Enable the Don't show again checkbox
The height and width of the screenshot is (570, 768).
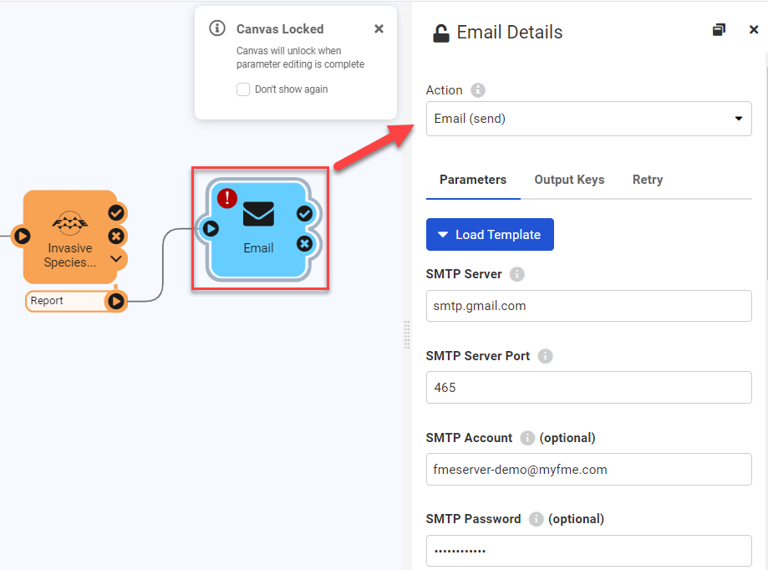242,89
